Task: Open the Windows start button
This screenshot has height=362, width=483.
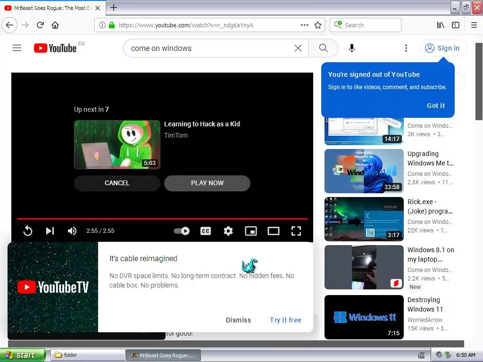Action: tap(23, 355)
